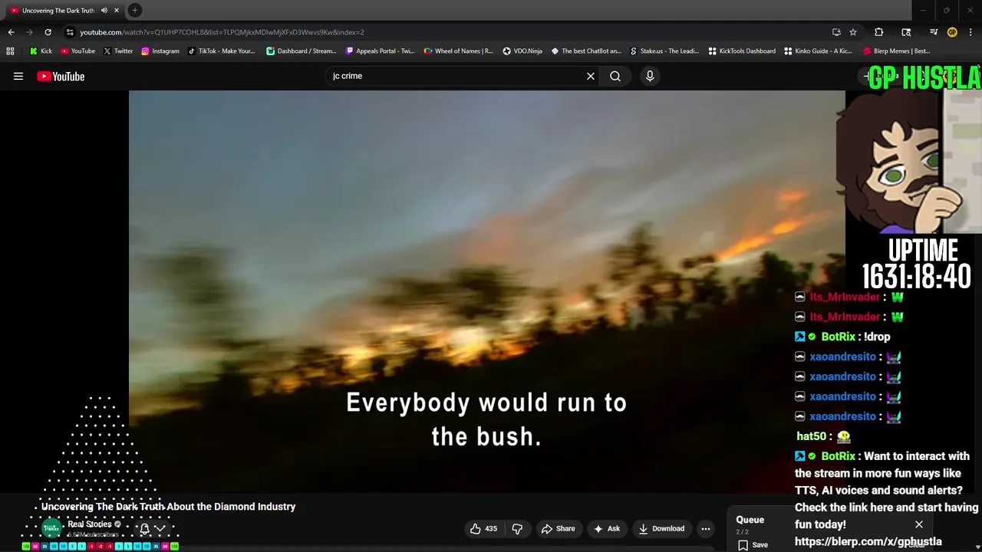Click BotRix '!drop' chat message
982x552 pixels.
pyautogui.click(x=877, y=337)
